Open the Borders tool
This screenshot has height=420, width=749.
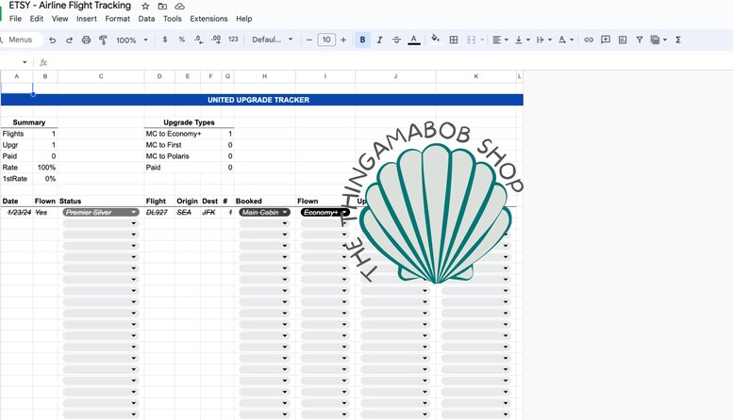(454, 40)
